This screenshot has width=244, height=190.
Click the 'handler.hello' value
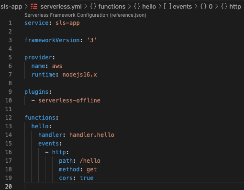[x=92, y=135]
